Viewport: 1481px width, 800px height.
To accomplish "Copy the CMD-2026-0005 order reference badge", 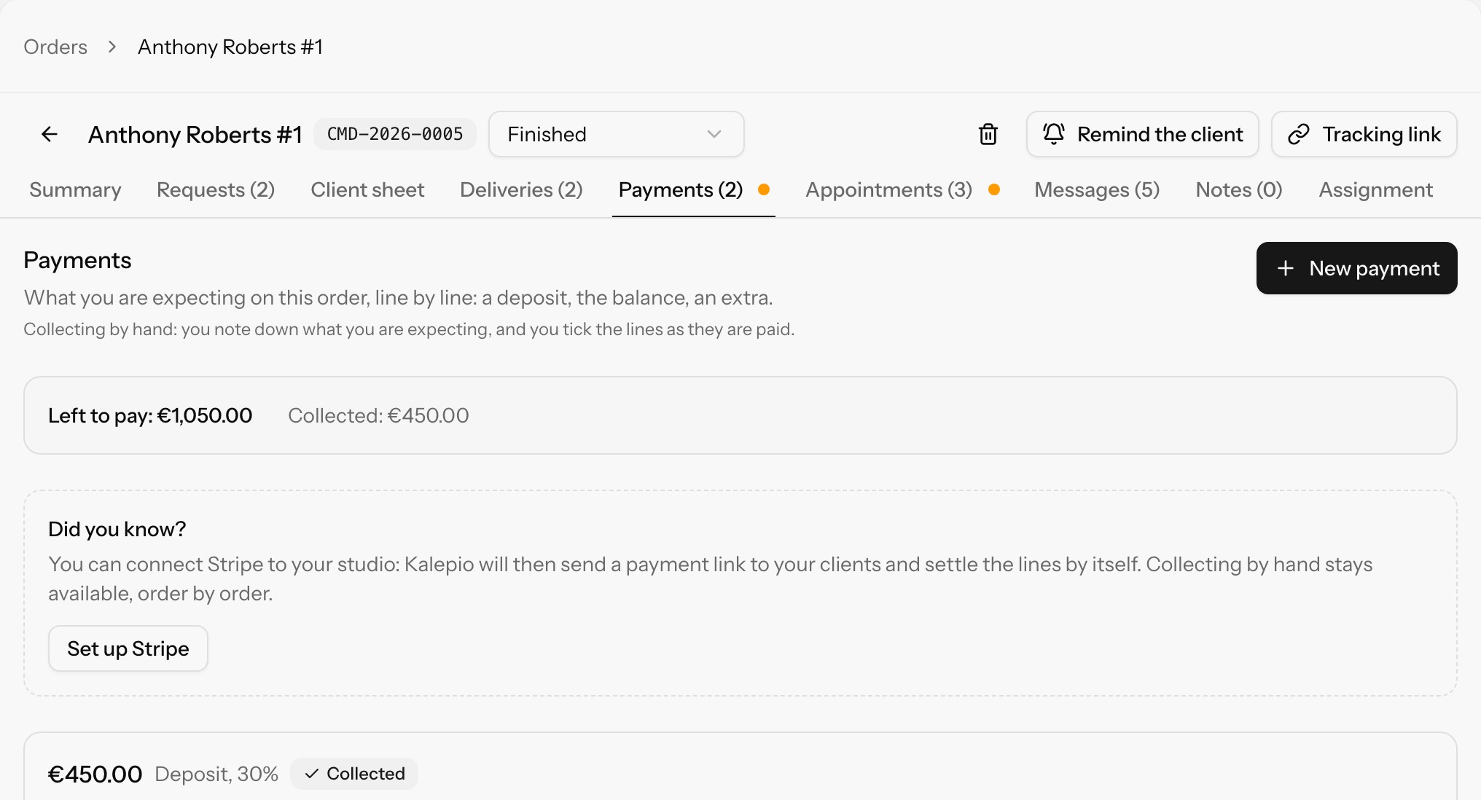I will [x=395, y=134].
